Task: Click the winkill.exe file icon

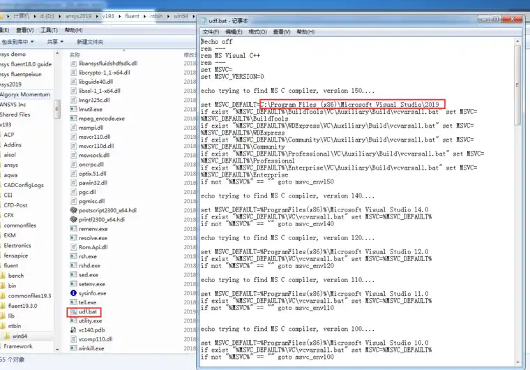Action: point(73,348)
